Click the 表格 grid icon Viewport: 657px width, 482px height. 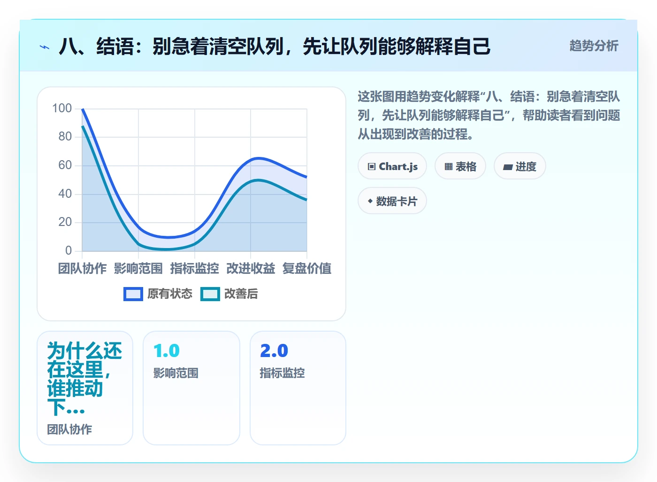click(449, 167)
